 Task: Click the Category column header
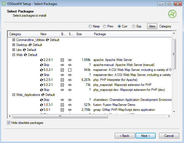[x=23, y=34]
